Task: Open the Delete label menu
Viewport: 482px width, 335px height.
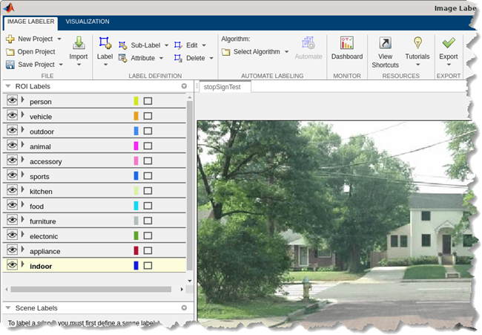Action: pyautogui.click(x=194, y=58)
